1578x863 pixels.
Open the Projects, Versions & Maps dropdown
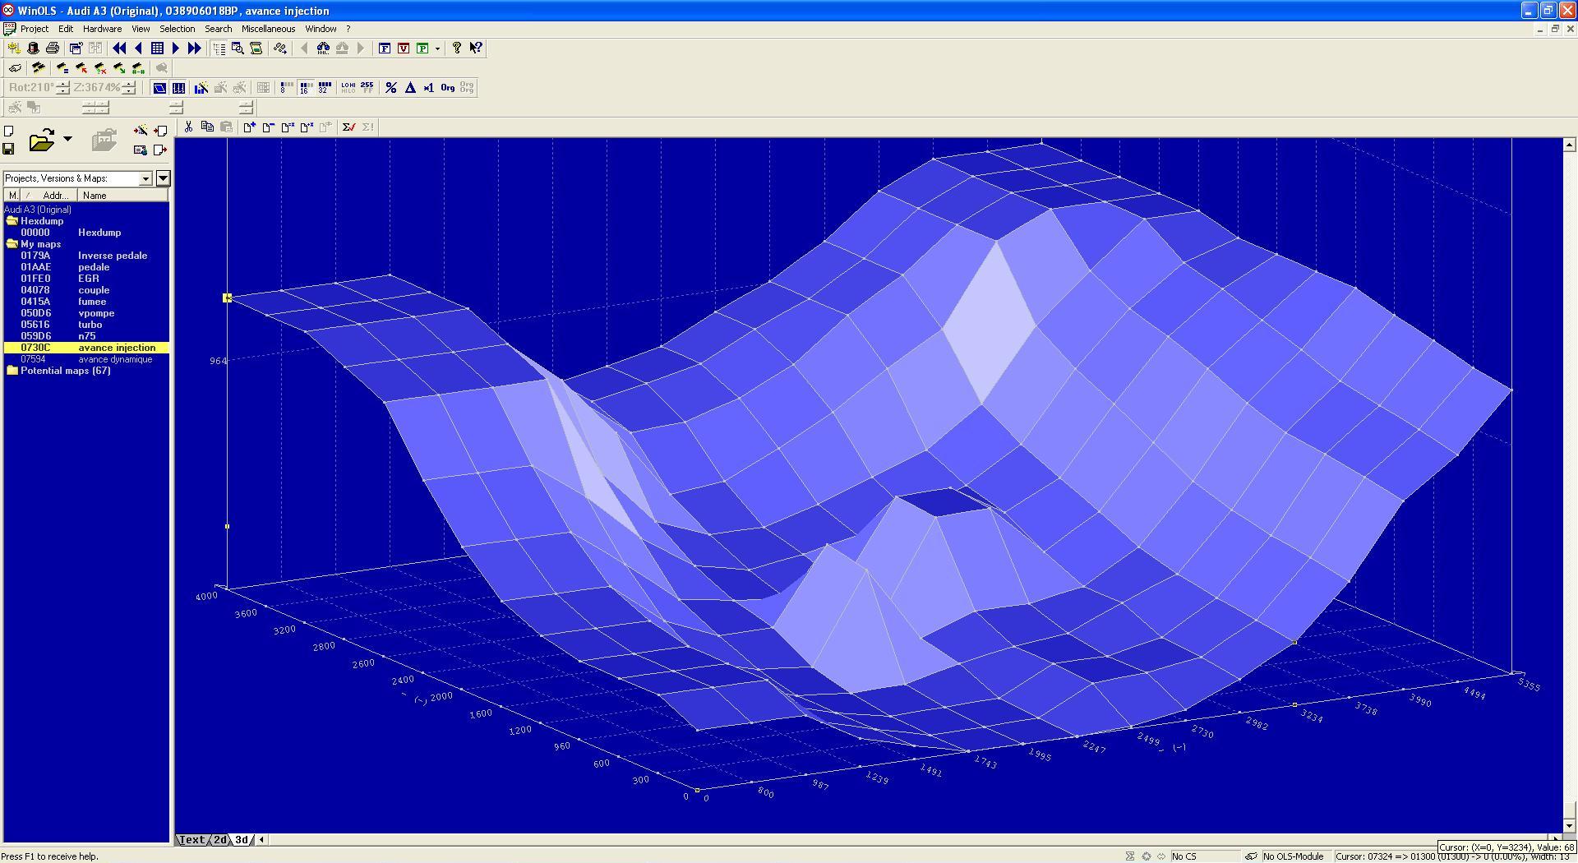[x=145, y=178]
